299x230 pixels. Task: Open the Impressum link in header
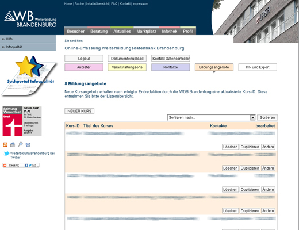tap(140, 4)
